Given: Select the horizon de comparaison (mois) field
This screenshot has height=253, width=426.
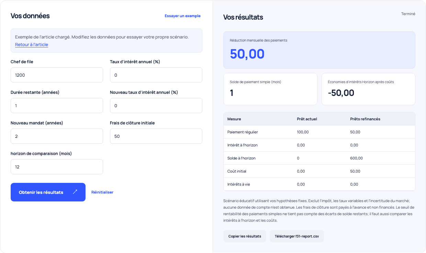Looking at the screenshot, I should click(x=57, y=167).
